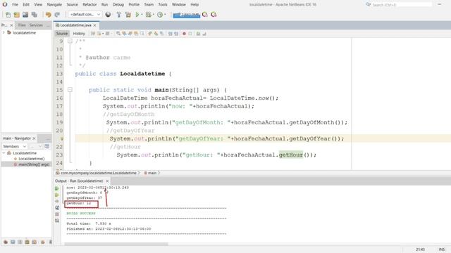Select the localdatetime project in tree
Viewport: 451px width, 253px height.
pos(25,33)
